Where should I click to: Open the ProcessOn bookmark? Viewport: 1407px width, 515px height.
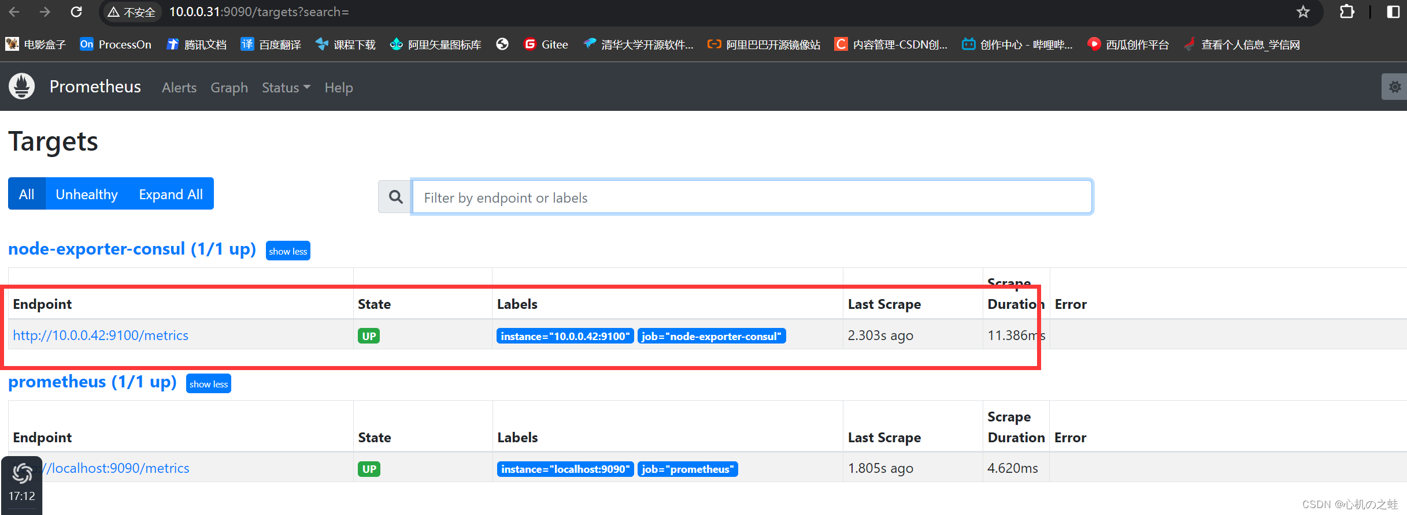[116, 44]
